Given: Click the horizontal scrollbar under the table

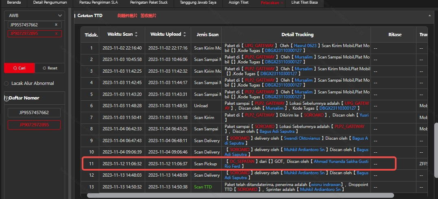Looking at the screenshot, I should 240,196.
